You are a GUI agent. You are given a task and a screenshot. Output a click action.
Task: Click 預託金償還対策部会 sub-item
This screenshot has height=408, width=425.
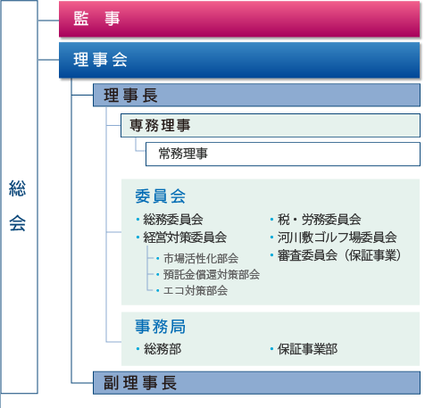[x=212, y=274]
